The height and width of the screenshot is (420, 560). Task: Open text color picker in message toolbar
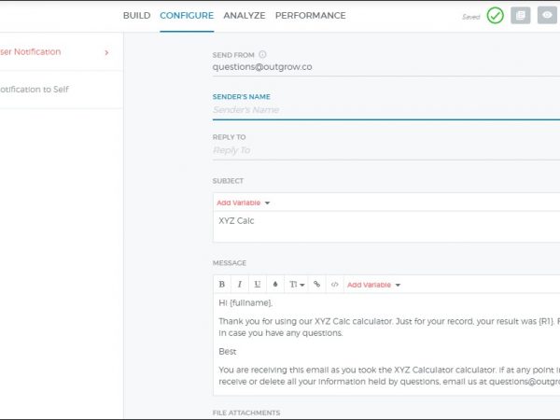click(275, 284)
